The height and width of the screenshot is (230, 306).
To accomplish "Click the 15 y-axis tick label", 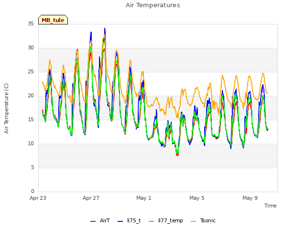I will click(31, 119).
